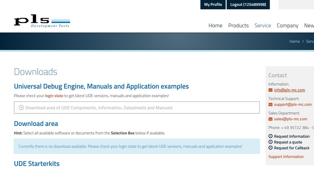The height and width of the screenshot is (170, 314).
Task: Click the pls Development Tools logo
Action: (x=42, y=21)
